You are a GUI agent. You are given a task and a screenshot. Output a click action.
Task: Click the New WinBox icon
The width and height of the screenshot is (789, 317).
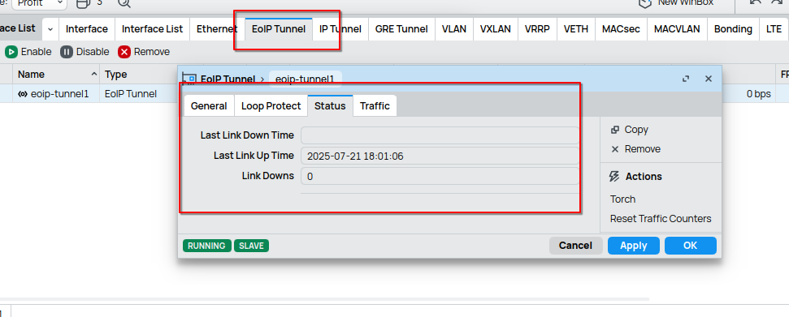pos(646,2)
